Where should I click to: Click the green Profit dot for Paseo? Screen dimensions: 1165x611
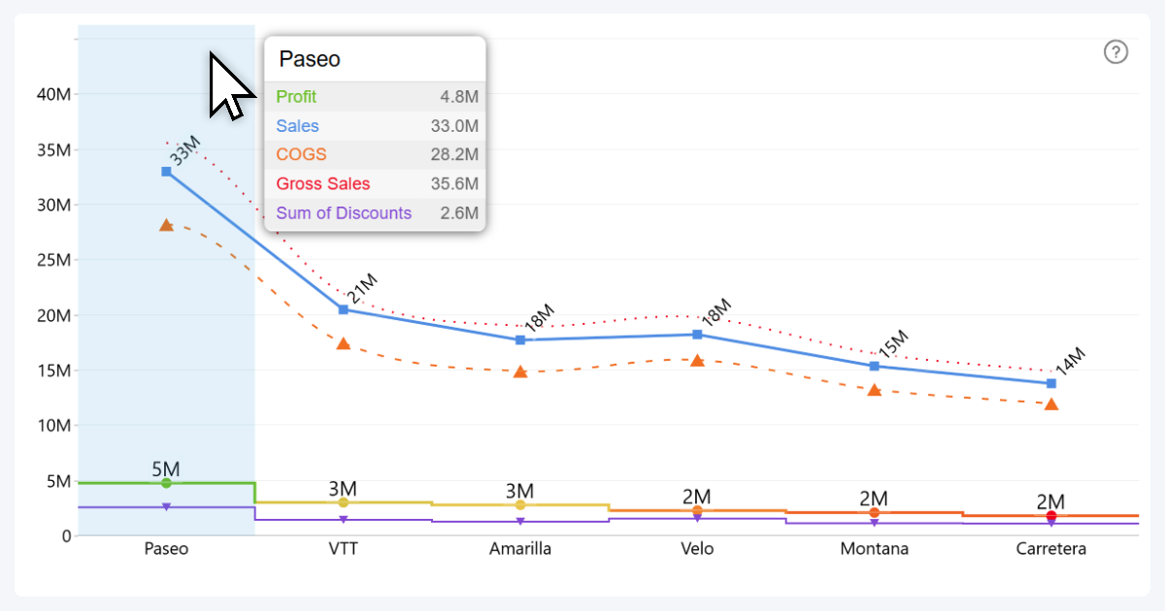(x=166, y=483)
